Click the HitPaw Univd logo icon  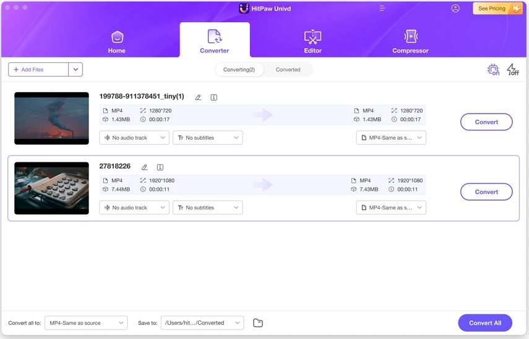click(244, 9)
